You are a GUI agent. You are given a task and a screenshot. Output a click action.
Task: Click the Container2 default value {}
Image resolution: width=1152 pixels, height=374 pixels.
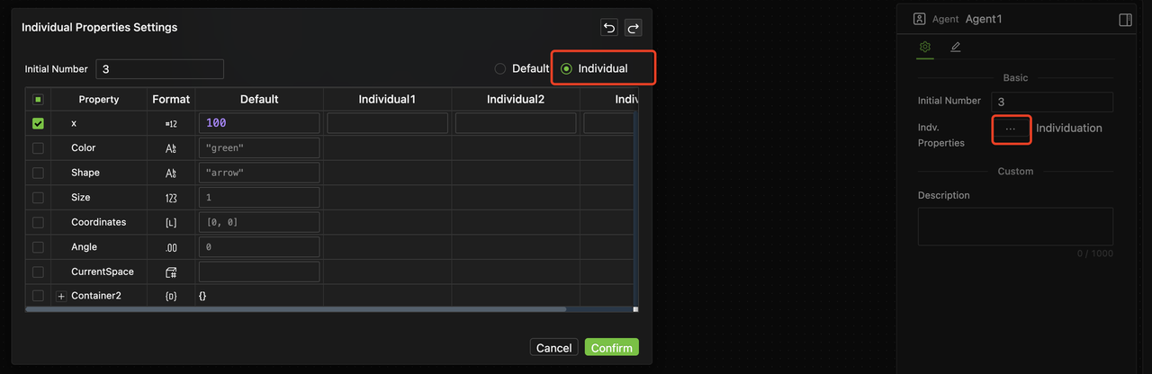(x=202, y=296)
